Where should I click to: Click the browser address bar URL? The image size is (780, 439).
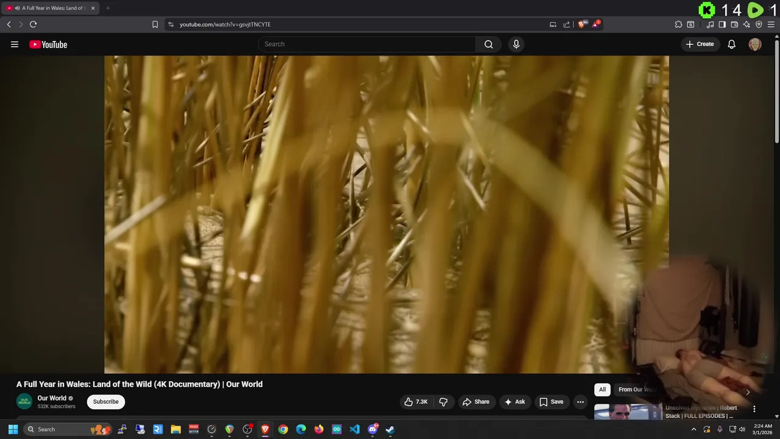point(225,24)
